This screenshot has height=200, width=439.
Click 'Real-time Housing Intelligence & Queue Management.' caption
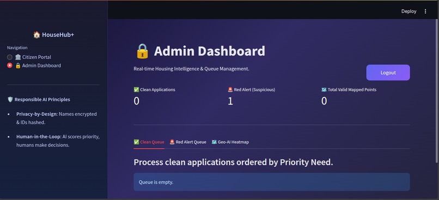tap(191, 69)
